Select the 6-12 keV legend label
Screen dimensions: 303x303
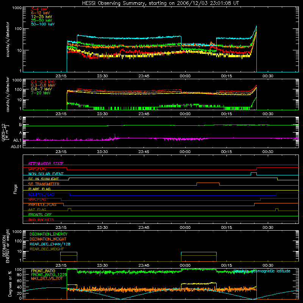(x=40, y=13)
